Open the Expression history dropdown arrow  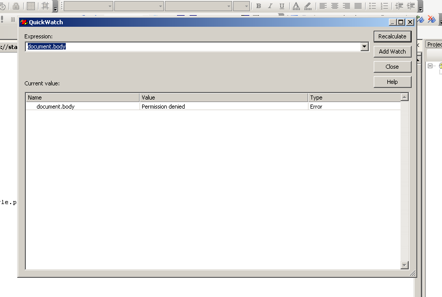tap(364, 46)
